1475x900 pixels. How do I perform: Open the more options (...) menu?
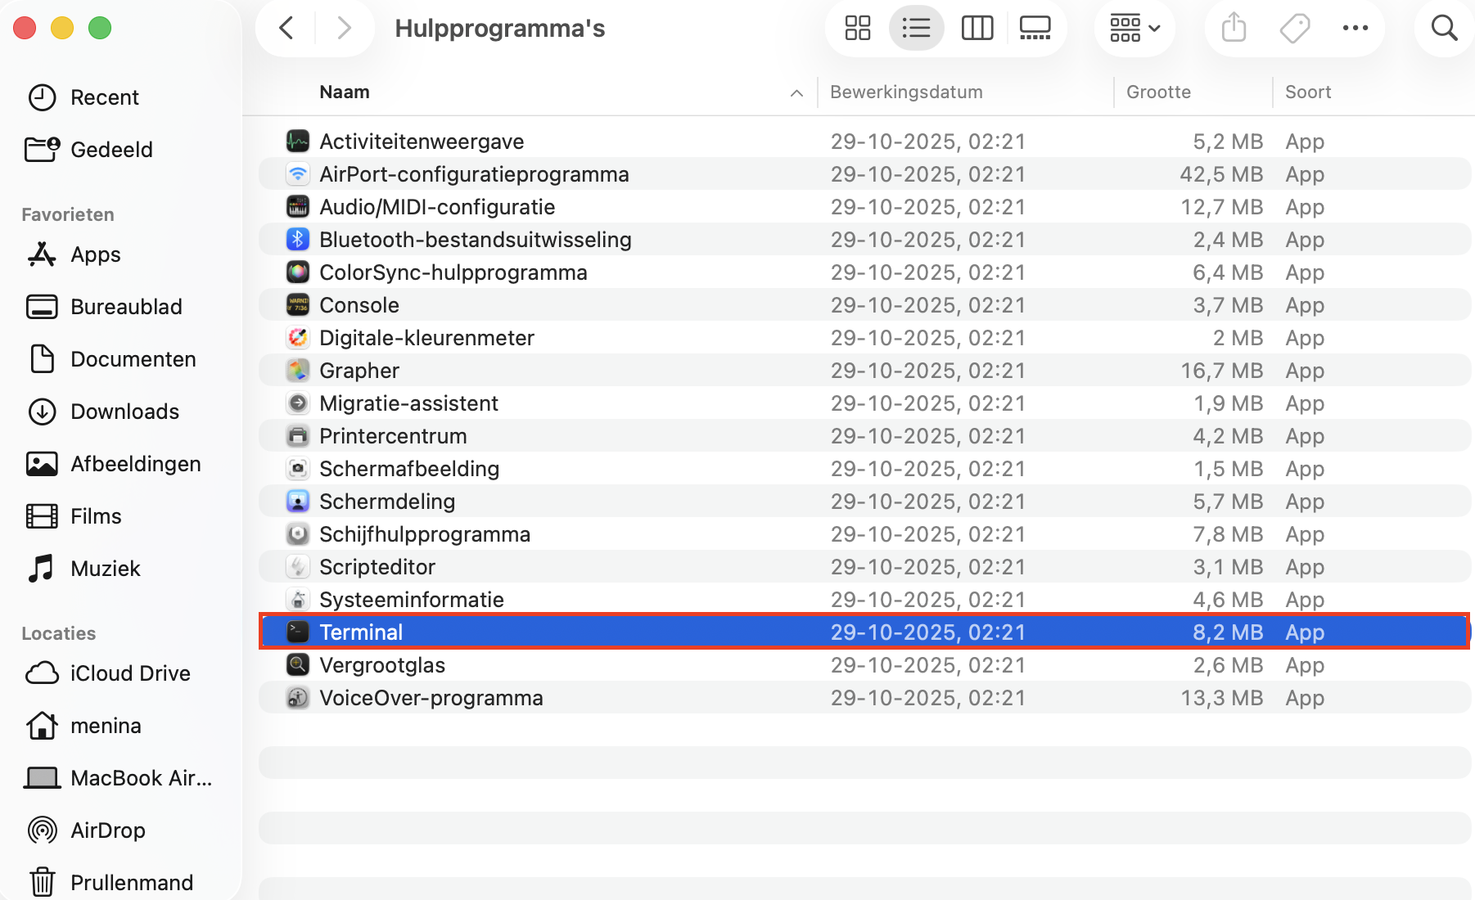click(x=1355, y=27)
